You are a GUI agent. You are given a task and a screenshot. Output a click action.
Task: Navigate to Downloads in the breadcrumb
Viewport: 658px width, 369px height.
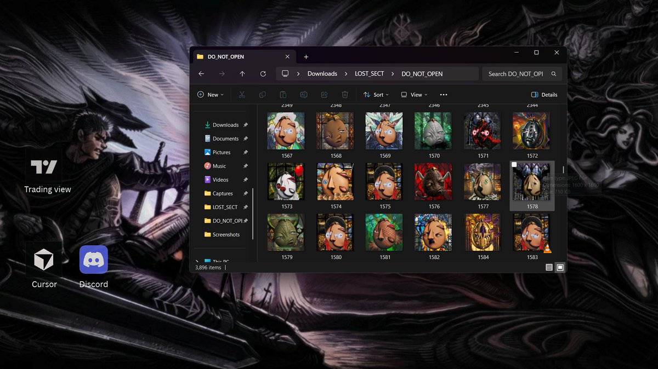[322, 74]
